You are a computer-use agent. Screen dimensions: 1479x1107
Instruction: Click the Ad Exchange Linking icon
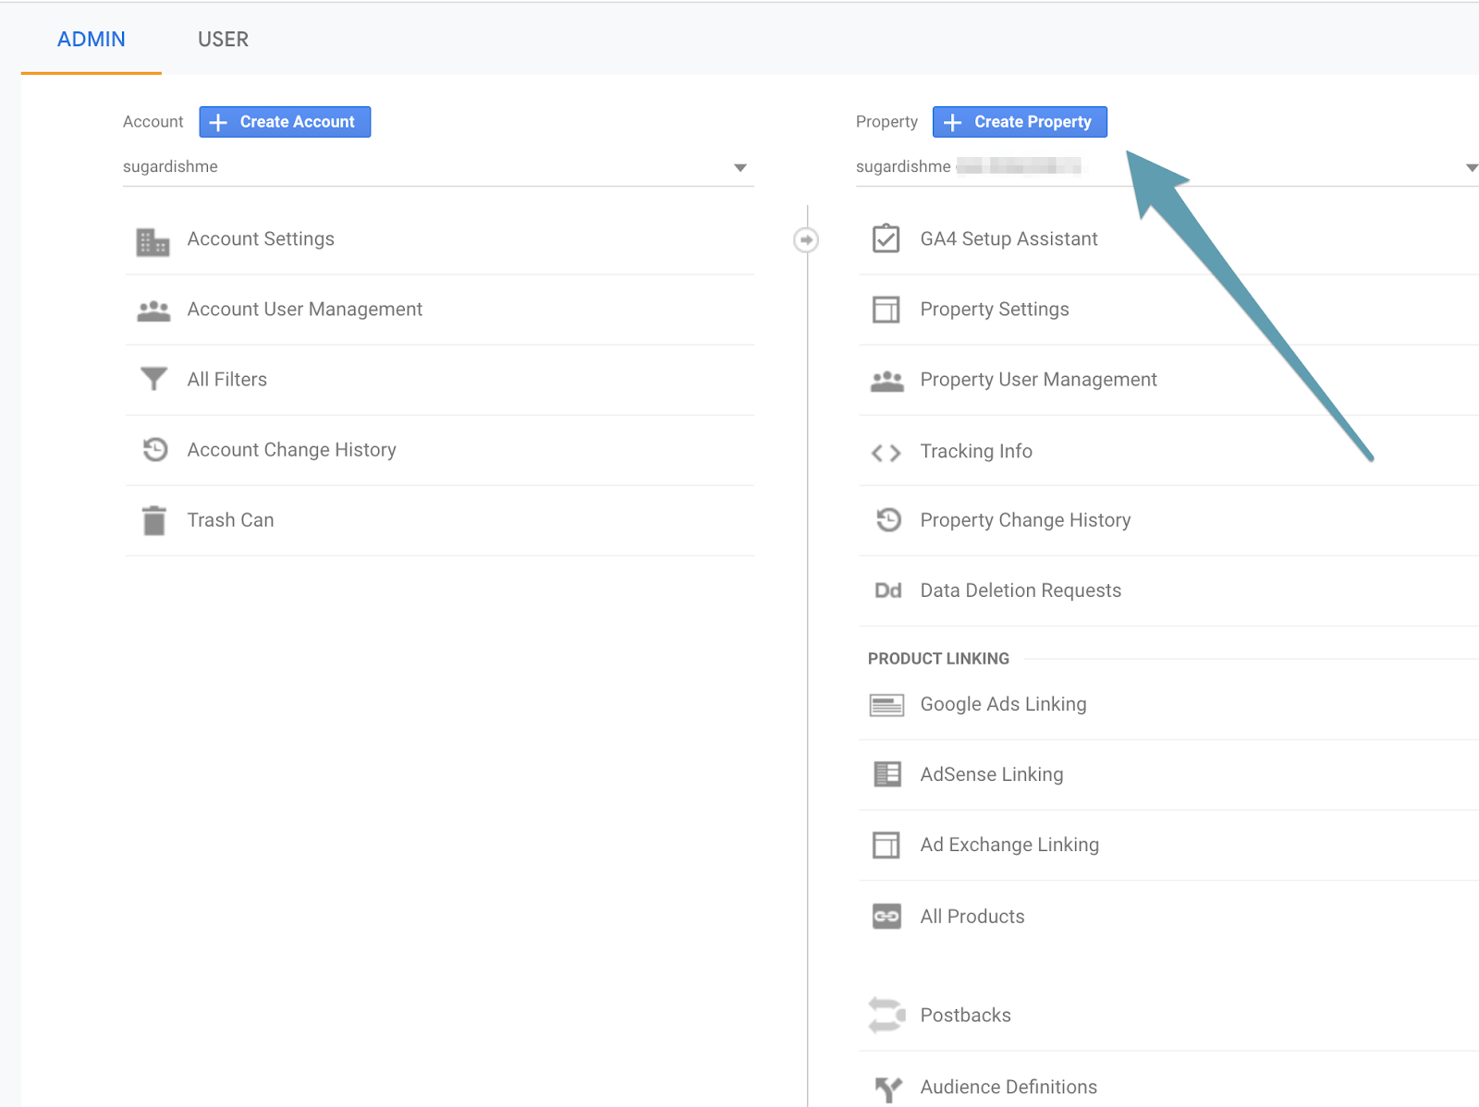(886, 845)
